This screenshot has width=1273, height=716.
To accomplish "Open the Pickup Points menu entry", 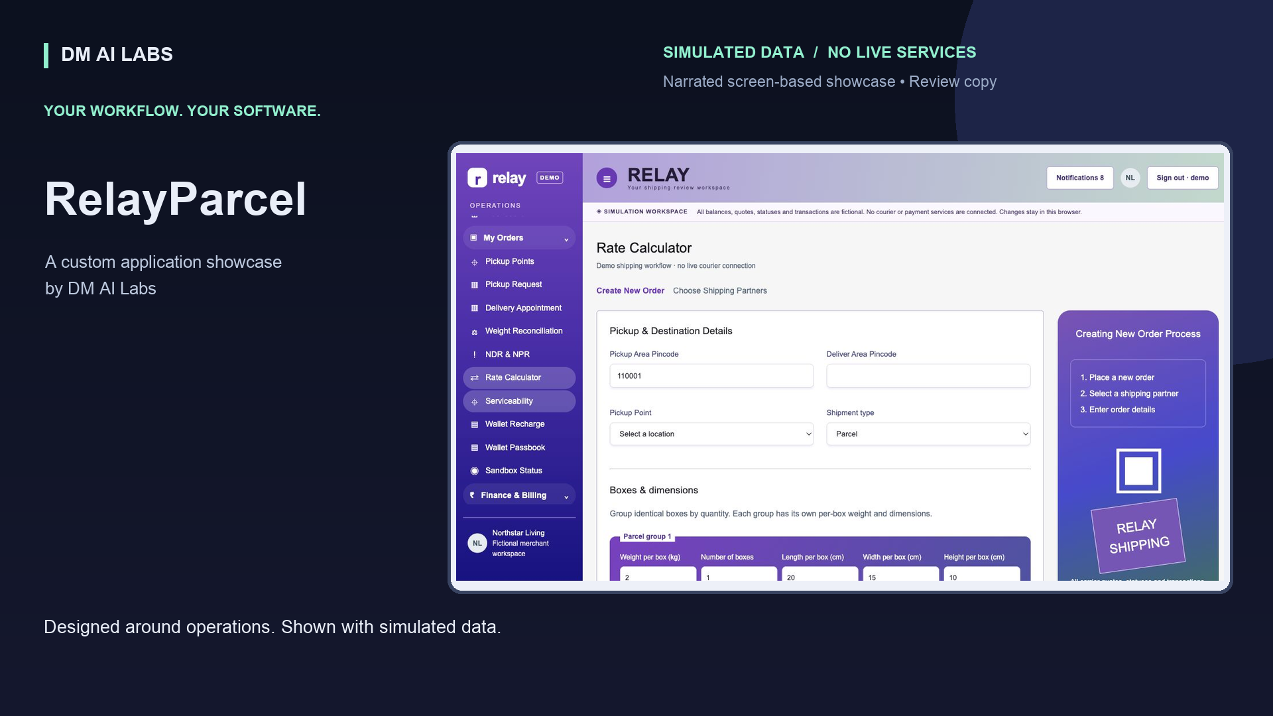I will pos(519,261).
